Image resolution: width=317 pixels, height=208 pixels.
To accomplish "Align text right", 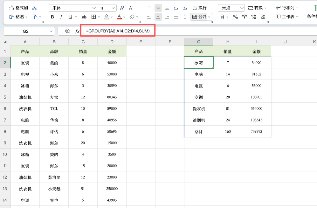I will click(167, 17).
